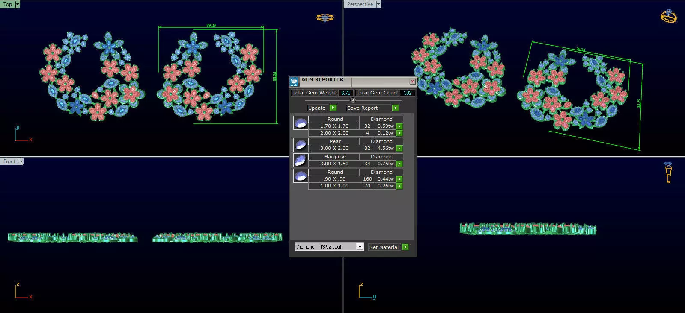The image size is (685, 313).
Task: Click the Top viewport title label
Action: (x=8, y=4)
